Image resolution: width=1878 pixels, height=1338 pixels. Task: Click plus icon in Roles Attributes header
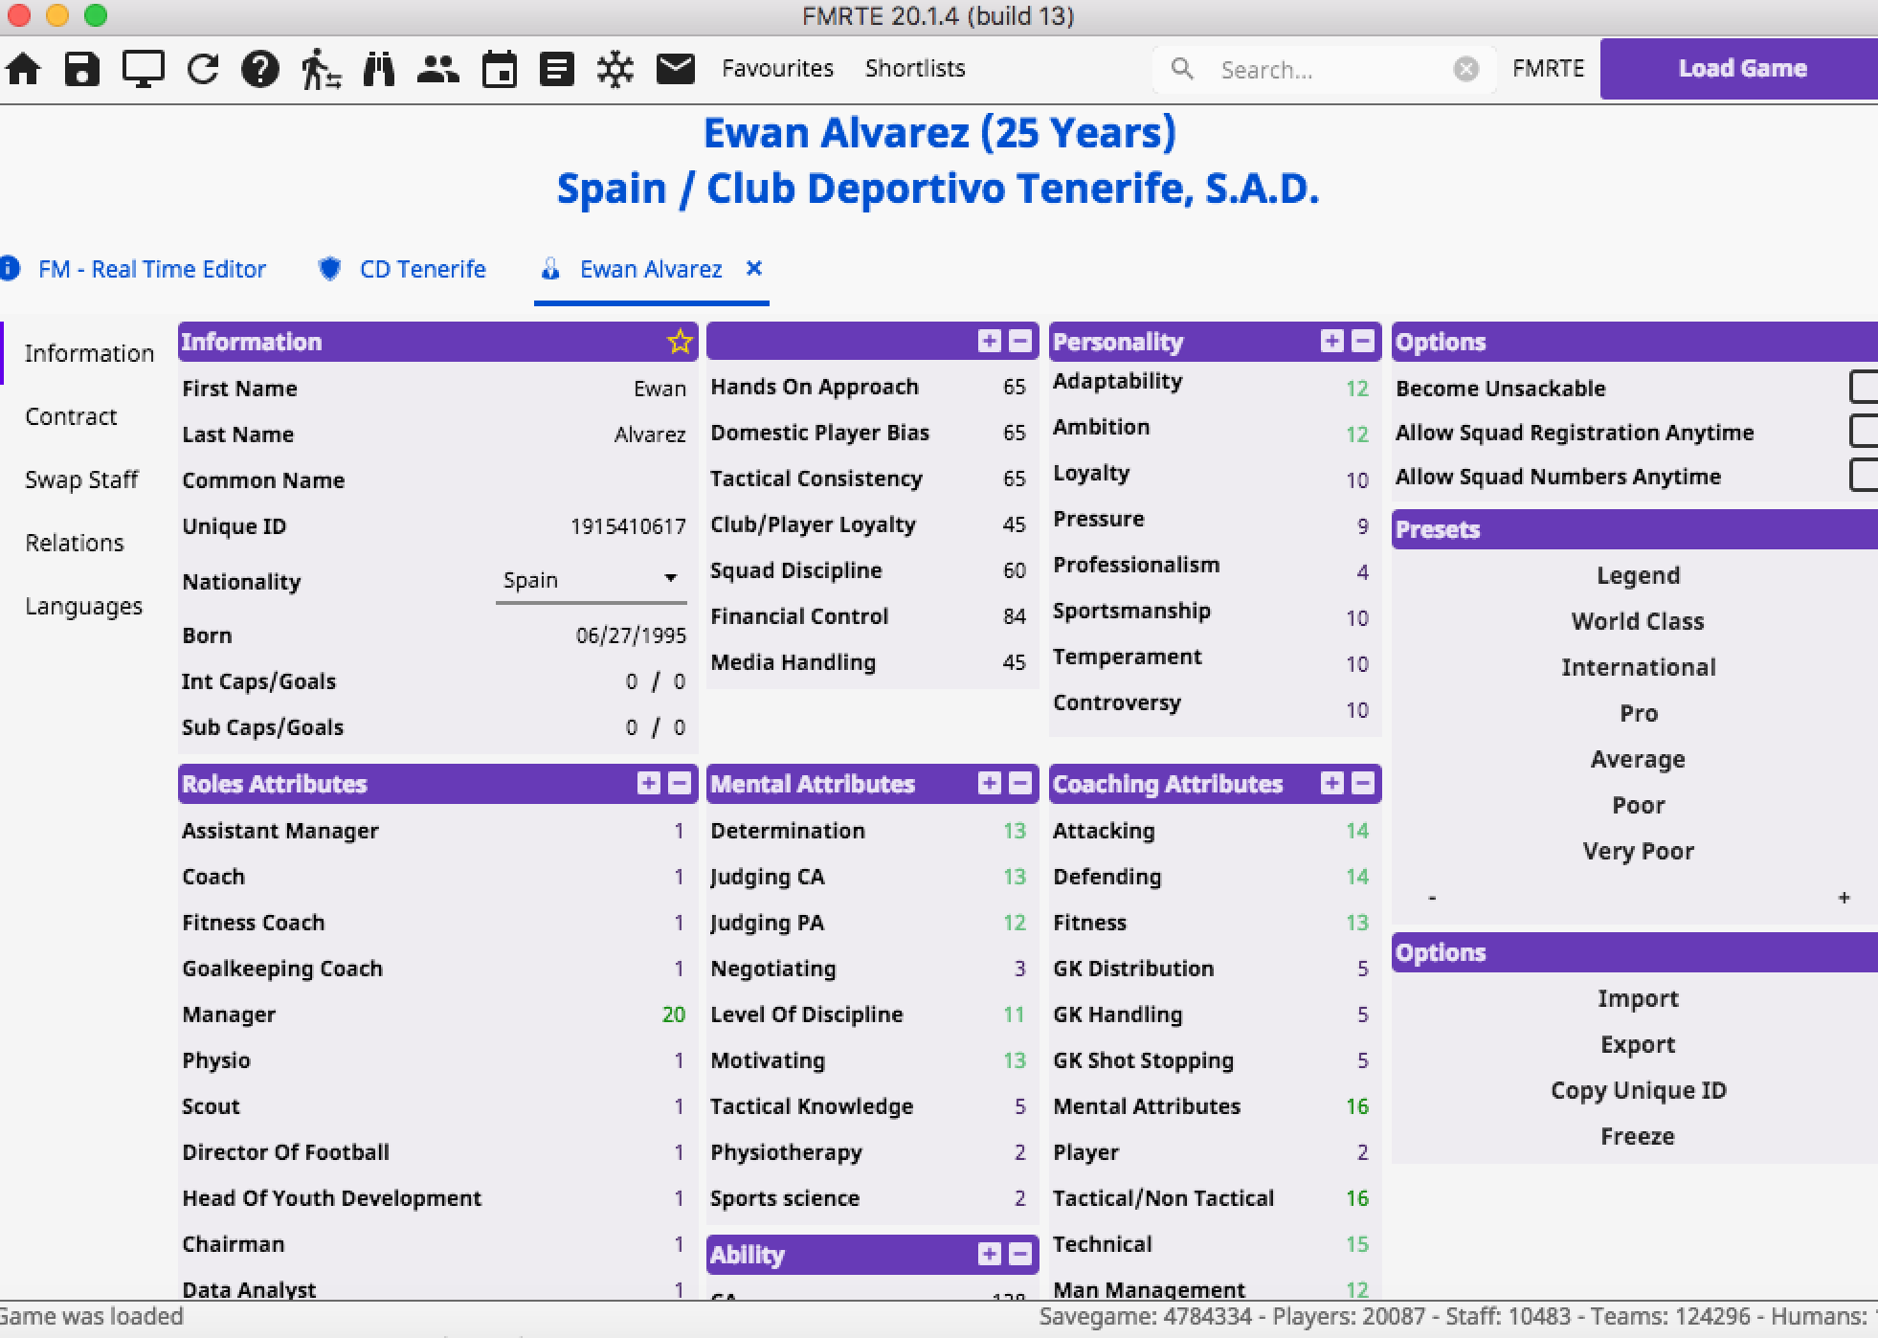click(649, 783)
